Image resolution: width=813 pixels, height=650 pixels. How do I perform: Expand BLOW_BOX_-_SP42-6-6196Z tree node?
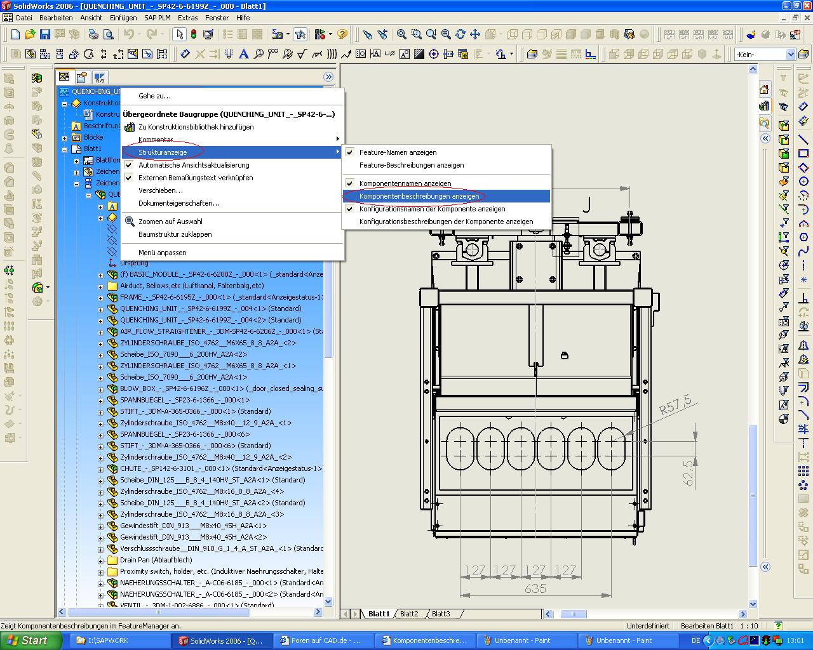(x=100, y=388)
